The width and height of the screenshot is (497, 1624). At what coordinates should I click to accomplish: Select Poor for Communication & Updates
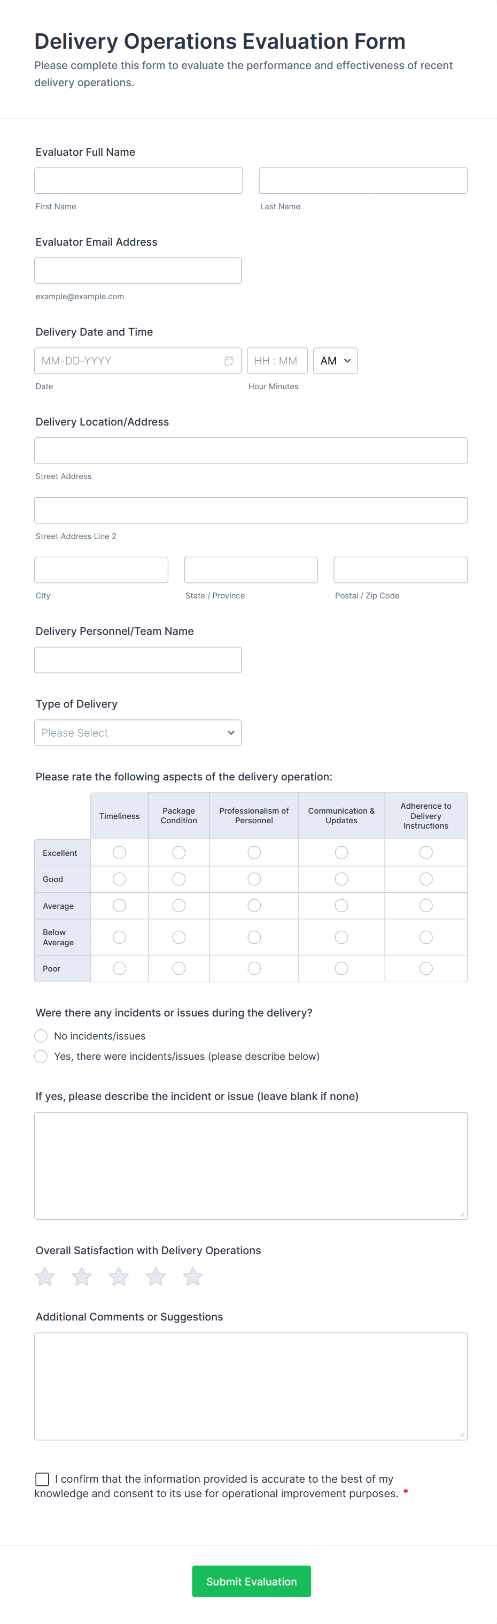[x=341, y=968]
